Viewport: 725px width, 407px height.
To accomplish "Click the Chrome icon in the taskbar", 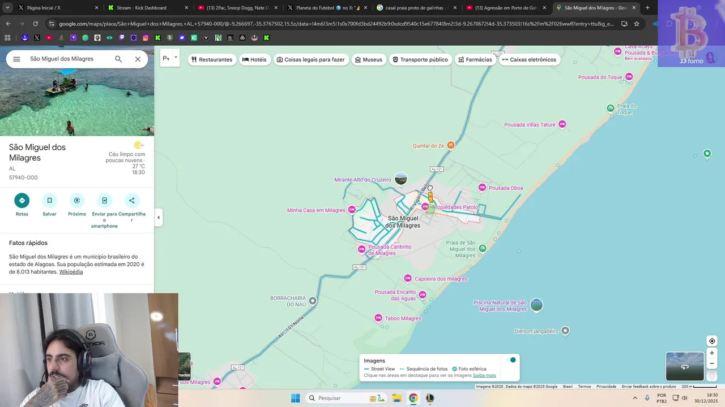I will pos(413,398).
